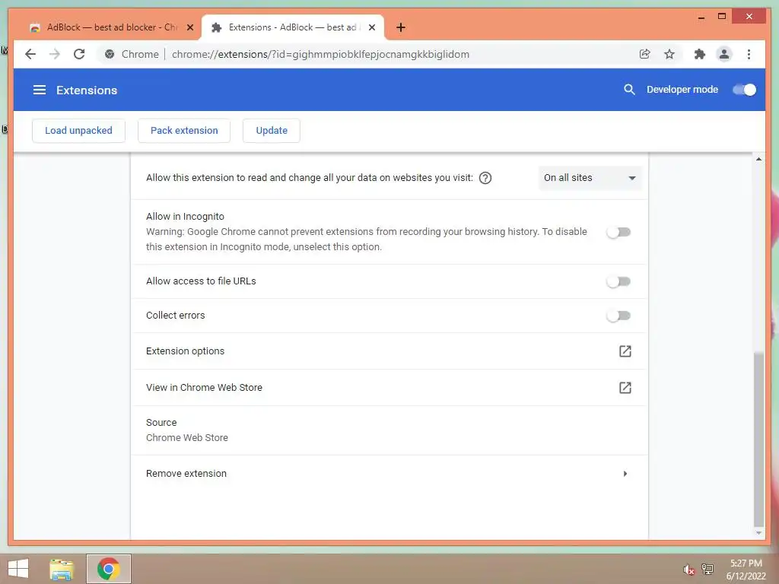Turn off Developer mode toggle
Image resolution: width=779 pixels, height=584 pixels.
point(744,90)
